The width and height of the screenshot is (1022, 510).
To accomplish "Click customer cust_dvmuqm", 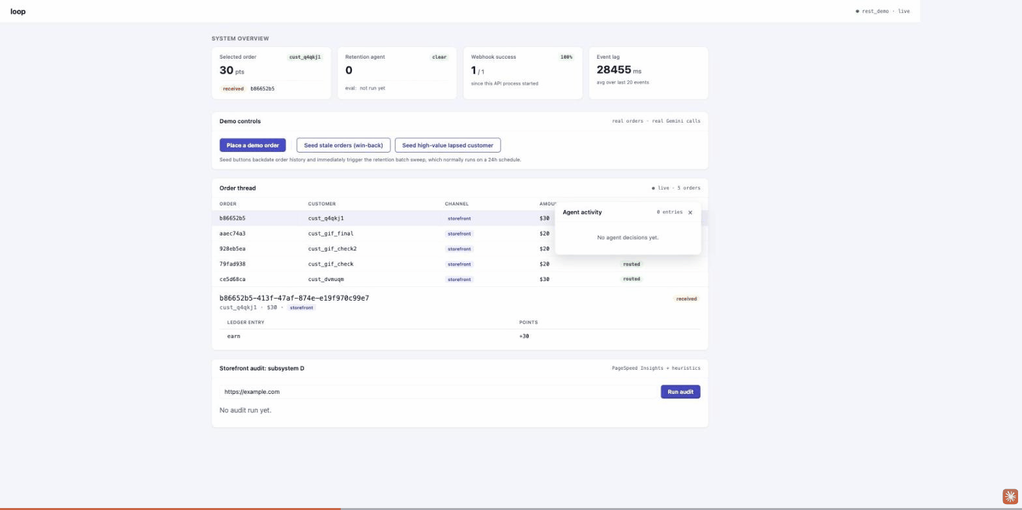I will (326, 279).
